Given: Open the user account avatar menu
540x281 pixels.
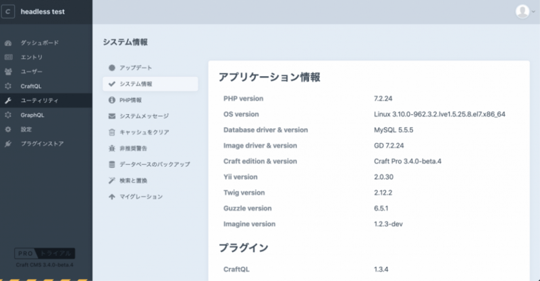Looking at the screenshot, I should pos(522,11).
